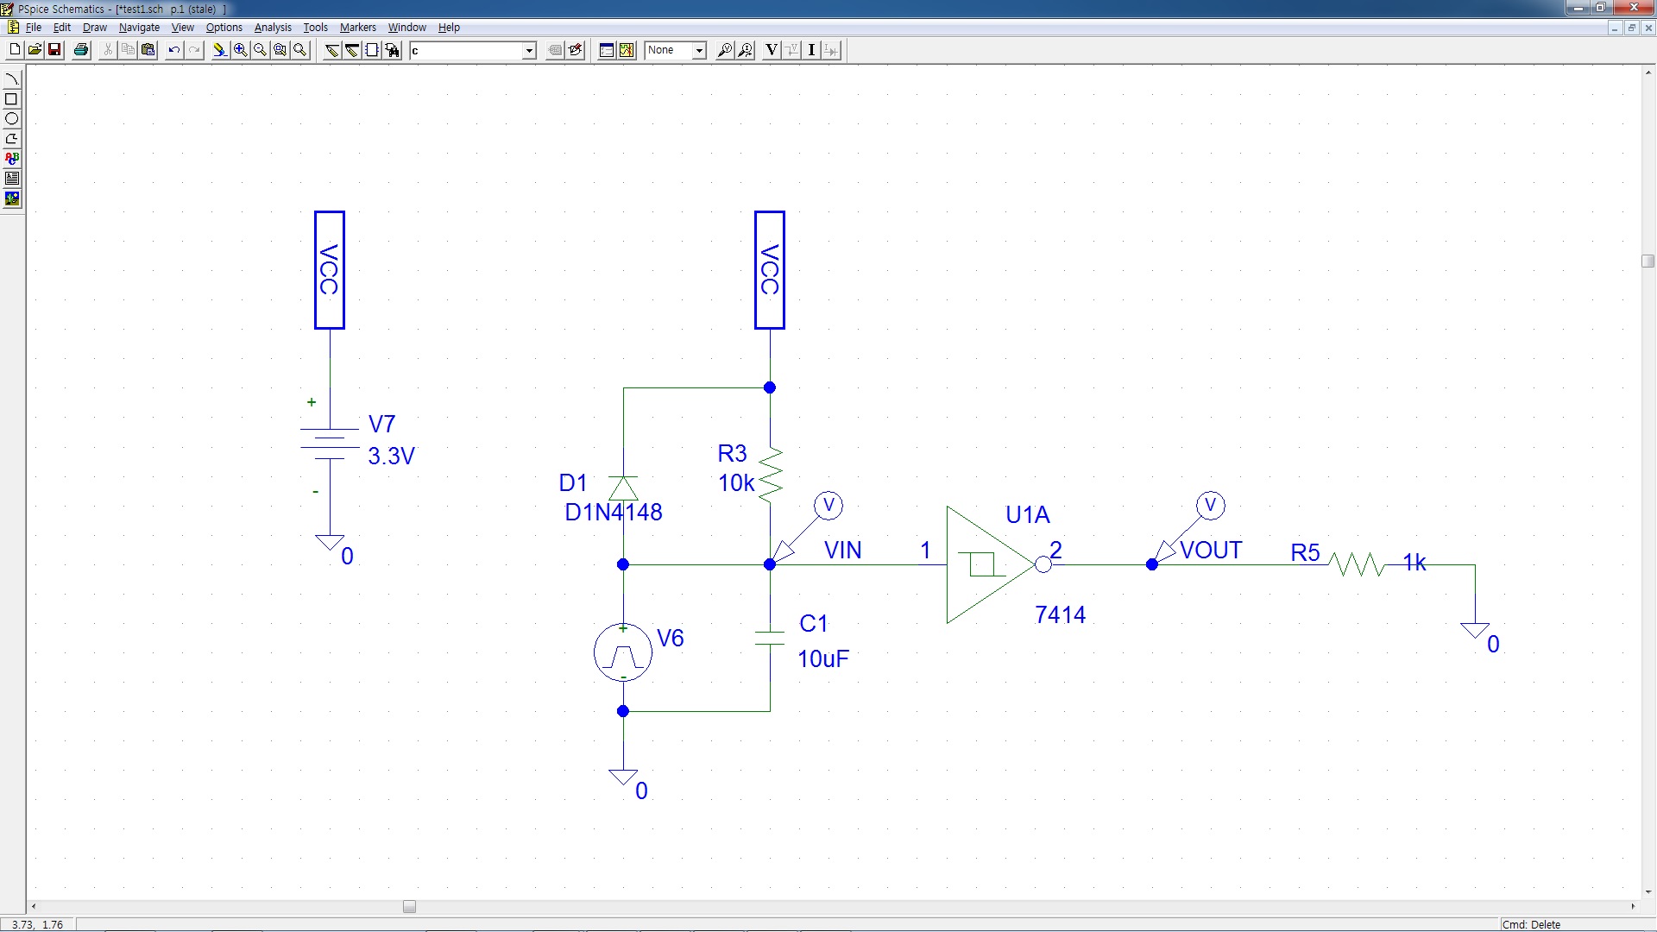Select the D1 diode symbol
This screenshot has height=932, width=1657.
[x=623, y=488]
